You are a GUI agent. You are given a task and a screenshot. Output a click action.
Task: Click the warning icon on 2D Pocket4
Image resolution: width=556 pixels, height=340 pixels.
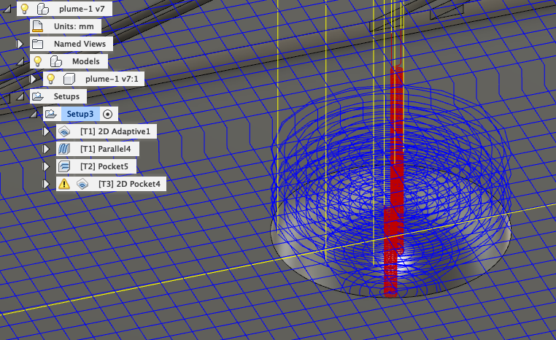[64, 184]
